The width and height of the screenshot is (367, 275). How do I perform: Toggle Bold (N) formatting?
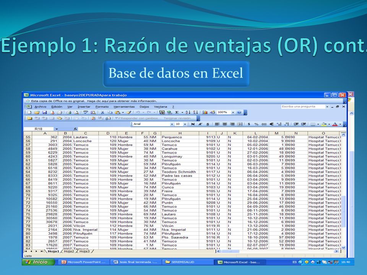[193, 124]
